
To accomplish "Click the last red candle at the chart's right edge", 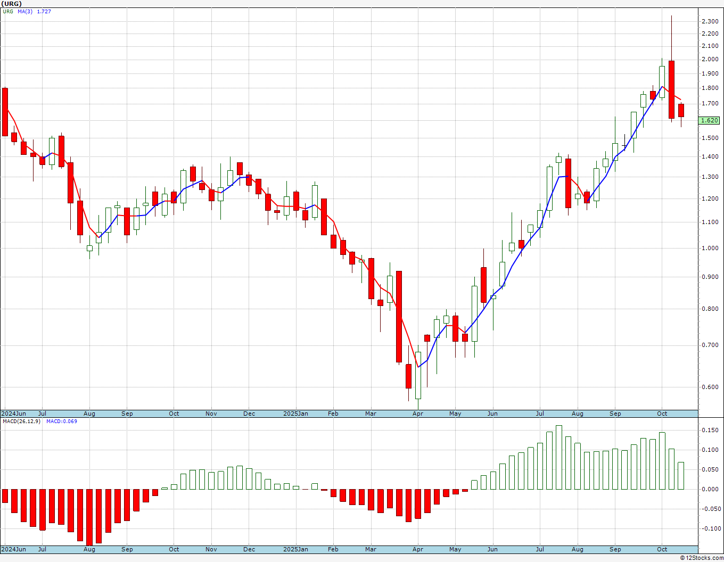I will click(x=681, y=110).
